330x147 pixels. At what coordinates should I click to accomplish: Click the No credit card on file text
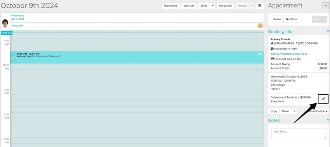[x=287, y=59]
